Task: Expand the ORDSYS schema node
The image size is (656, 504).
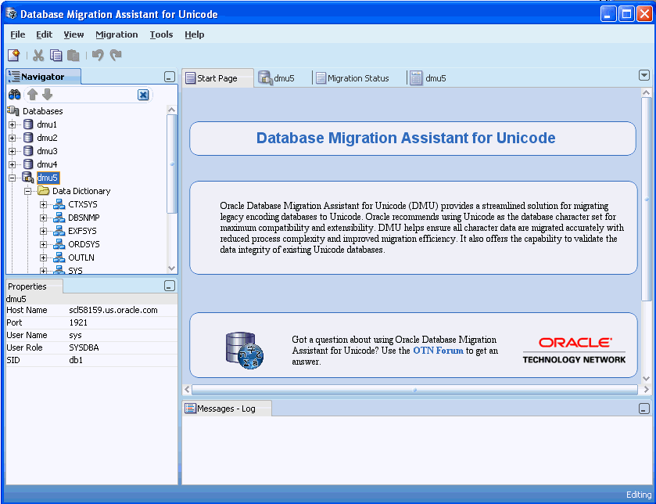Action: coord(44,244)
